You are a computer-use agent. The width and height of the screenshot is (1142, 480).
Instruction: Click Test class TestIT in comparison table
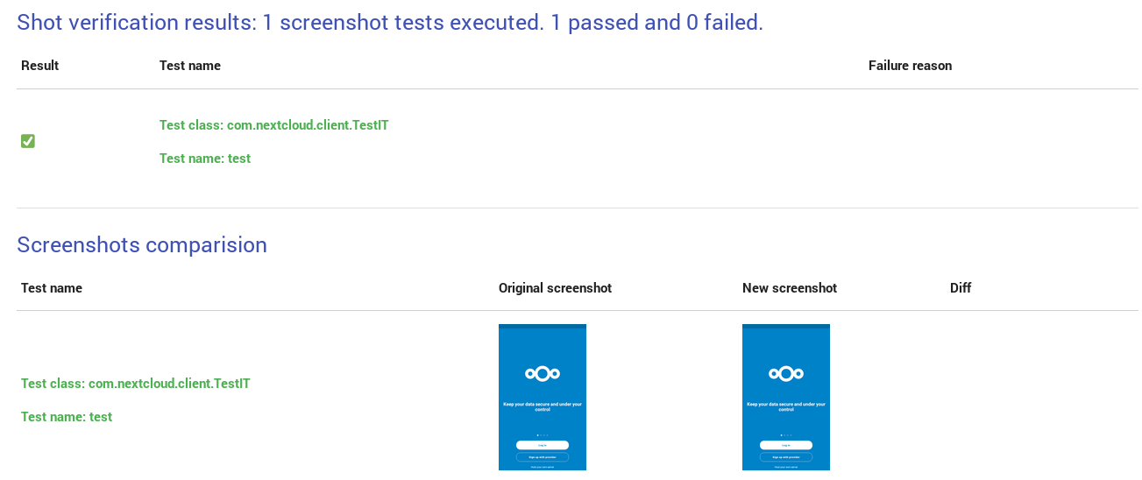(136, 384)
